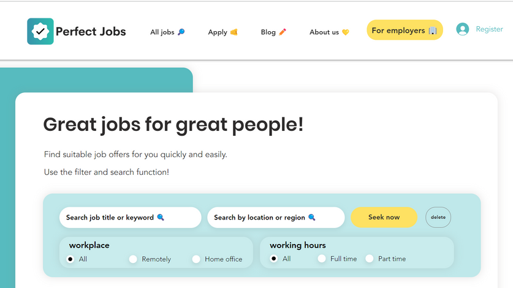Select All under workplace

pyautogui.click(x=70, y=259)
